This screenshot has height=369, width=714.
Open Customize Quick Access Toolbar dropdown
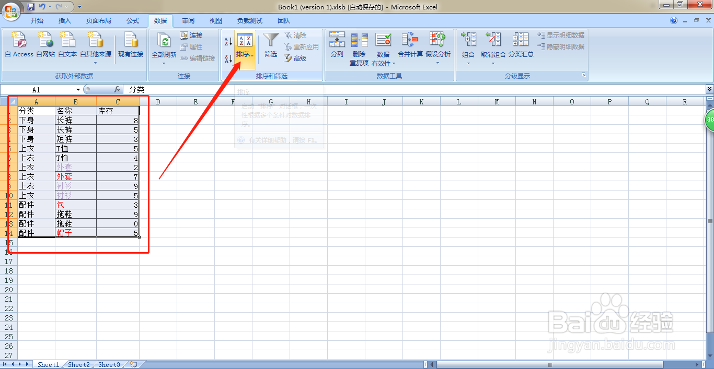[79, 7]
